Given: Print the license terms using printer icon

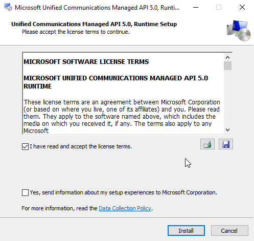Looking at the screenshot, I should pyautogui.click(x=207, y=144).
